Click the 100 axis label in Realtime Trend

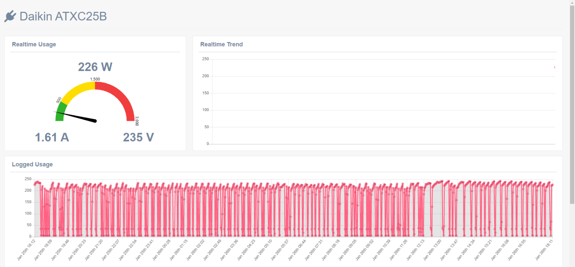click(205, 110)
